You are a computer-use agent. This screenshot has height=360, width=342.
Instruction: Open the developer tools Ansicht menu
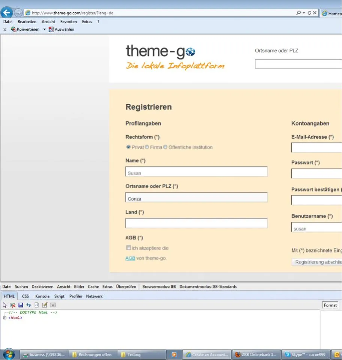pyautogui.click(x=64, y=287)
